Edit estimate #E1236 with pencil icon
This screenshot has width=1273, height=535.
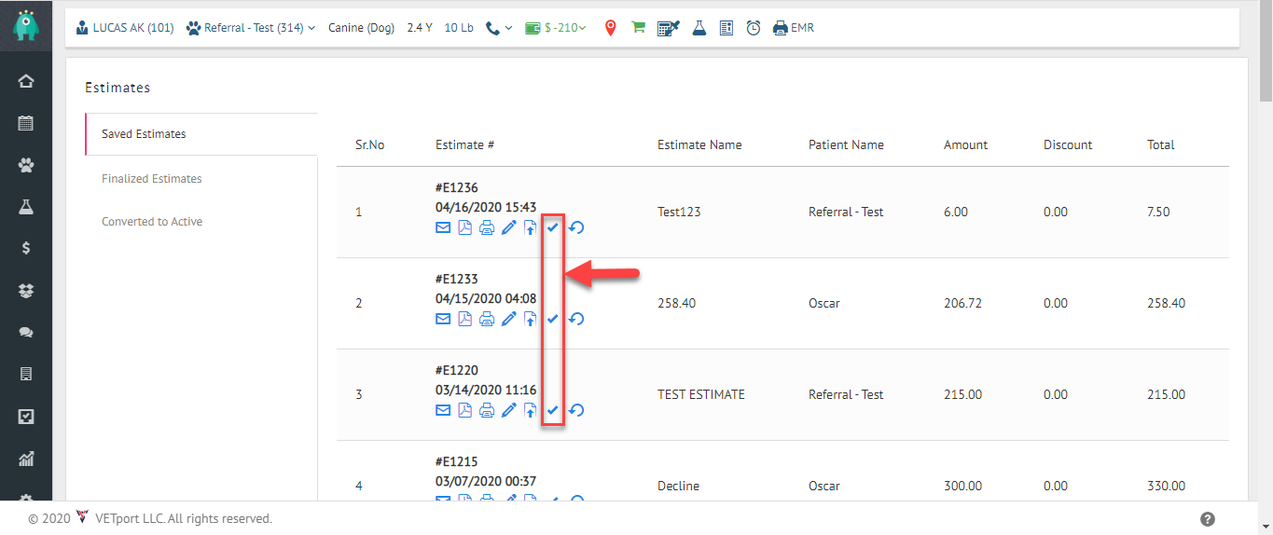tap(508, 227)
